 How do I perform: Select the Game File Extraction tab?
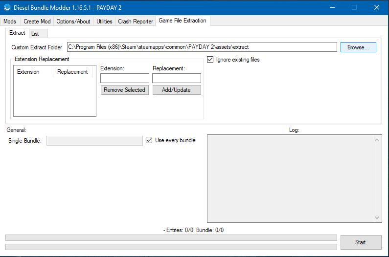(x=183, y=21)
